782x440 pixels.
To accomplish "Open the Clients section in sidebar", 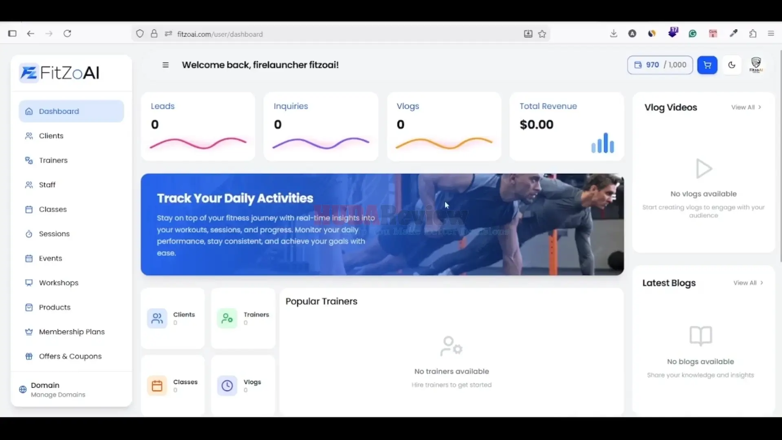I will 71,136.
